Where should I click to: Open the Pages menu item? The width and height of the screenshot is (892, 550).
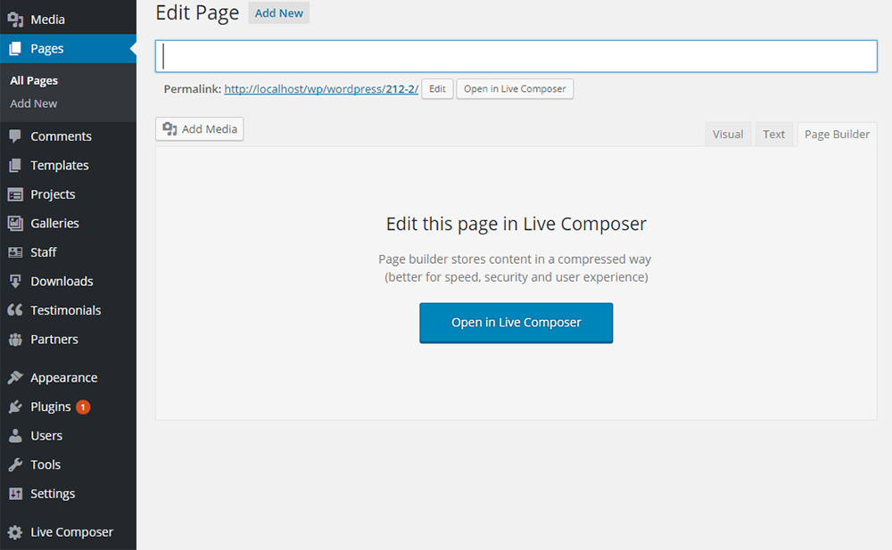(x=69, y=48)
